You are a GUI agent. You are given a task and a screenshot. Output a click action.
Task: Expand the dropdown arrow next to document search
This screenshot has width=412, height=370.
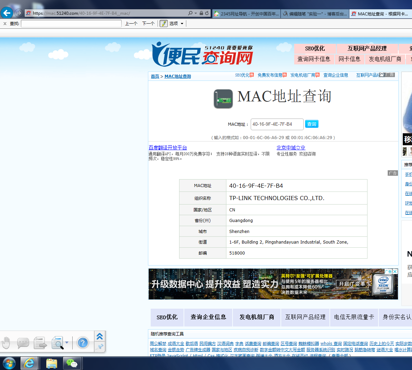click(67, 343)
